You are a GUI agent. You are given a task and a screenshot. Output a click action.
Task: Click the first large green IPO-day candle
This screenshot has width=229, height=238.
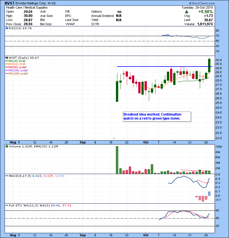click(117, 91)
